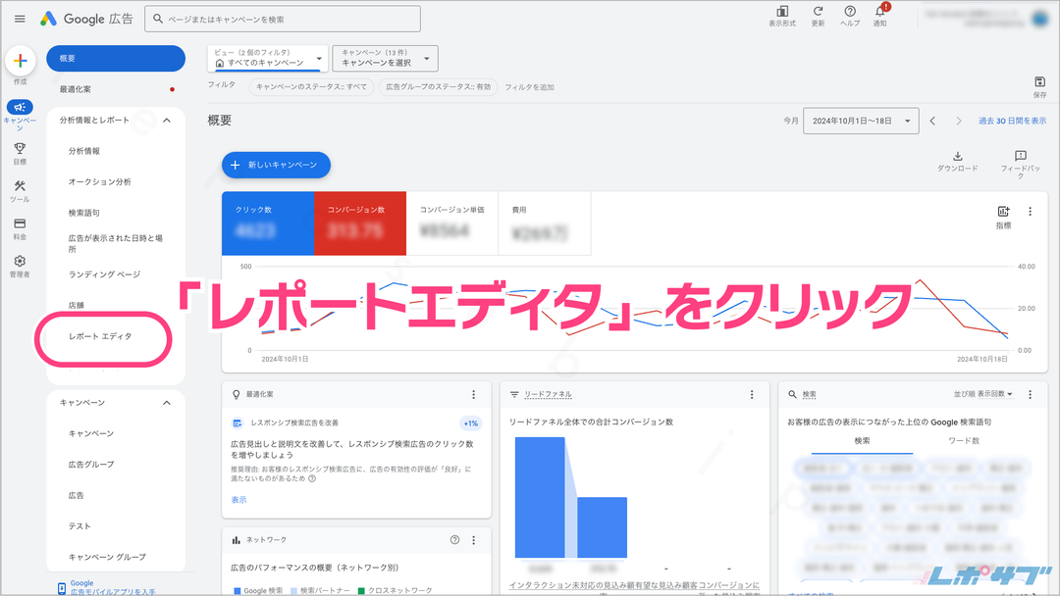The width and height of the screenshot is (1060, 596).
Task: Switch to 検索 tab in search card
Action: pos(862,441)
